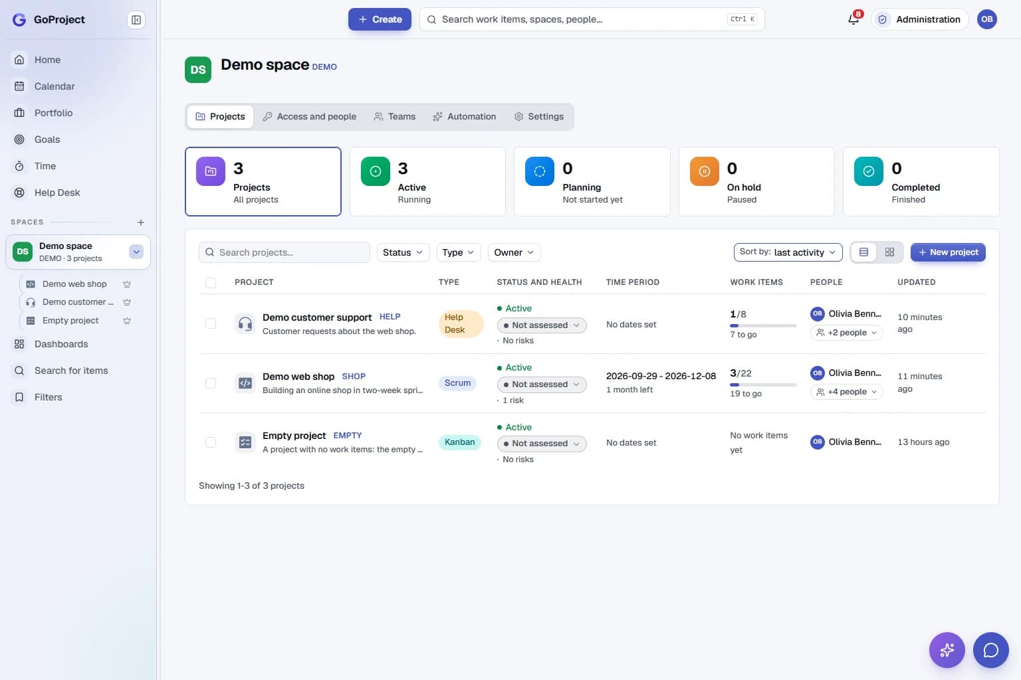The width and height of the screenshot is (1021, 680).
Task: Collapse the Demo space chevron in sidebar
Action: tap(136, 252)
